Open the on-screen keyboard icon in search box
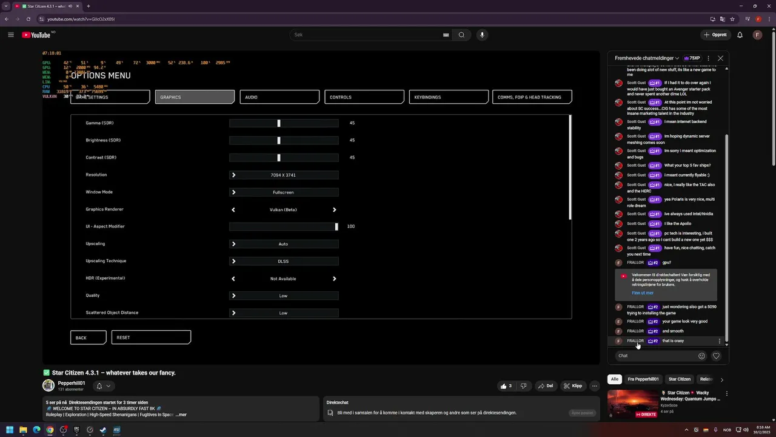 tap(446, 35)
